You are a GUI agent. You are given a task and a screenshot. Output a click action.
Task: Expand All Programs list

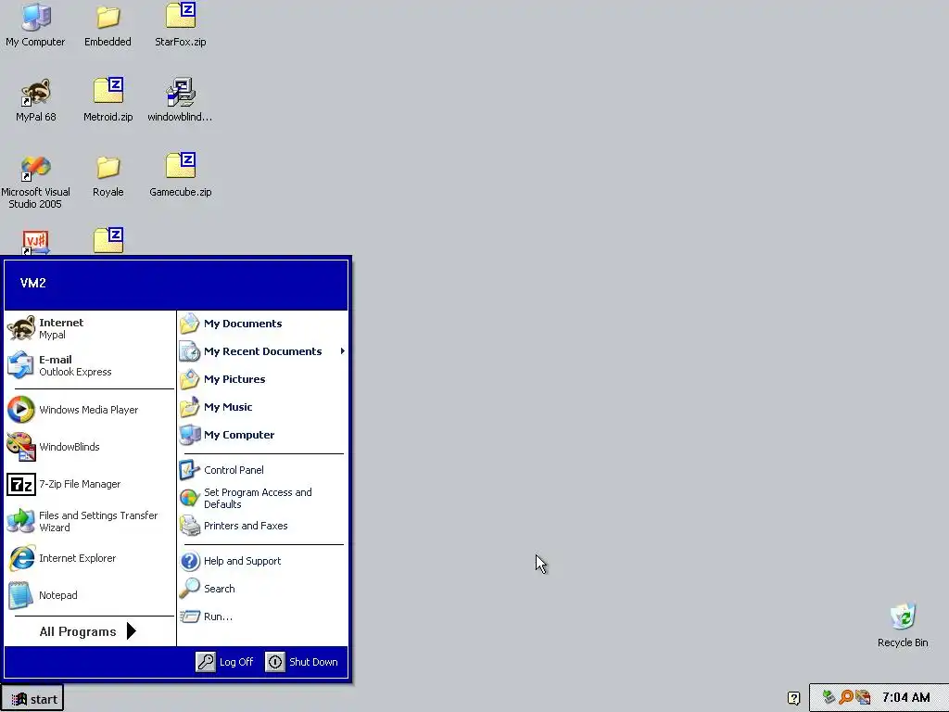click(88, 631)
